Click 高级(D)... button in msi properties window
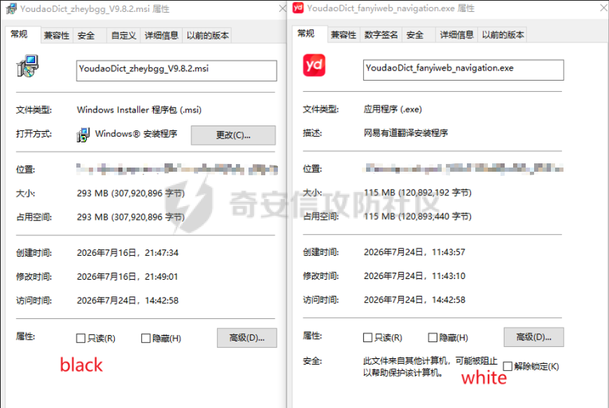The height and width of the screenshot is (408, 609). tap(247, 338)
